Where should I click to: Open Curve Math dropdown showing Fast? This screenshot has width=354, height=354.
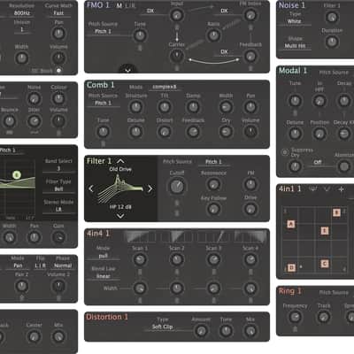(58, 13)
